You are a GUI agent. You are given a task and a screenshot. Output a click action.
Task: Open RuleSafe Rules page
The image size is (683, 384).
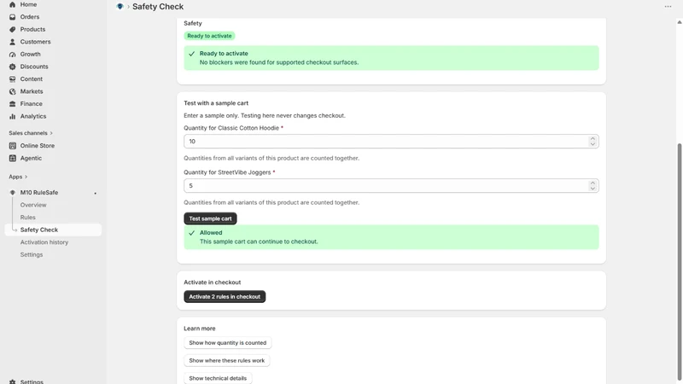pos(27,218)
